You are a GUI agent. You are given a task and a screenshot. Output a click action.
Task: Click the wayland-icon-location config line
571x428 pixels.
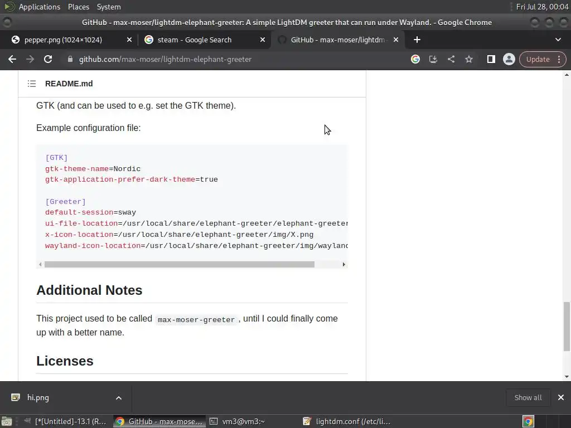(x=196, y=246)
